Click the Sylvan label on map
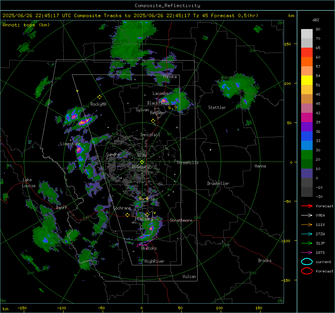This screenshot has height=313, width=335. coord(142,110)
